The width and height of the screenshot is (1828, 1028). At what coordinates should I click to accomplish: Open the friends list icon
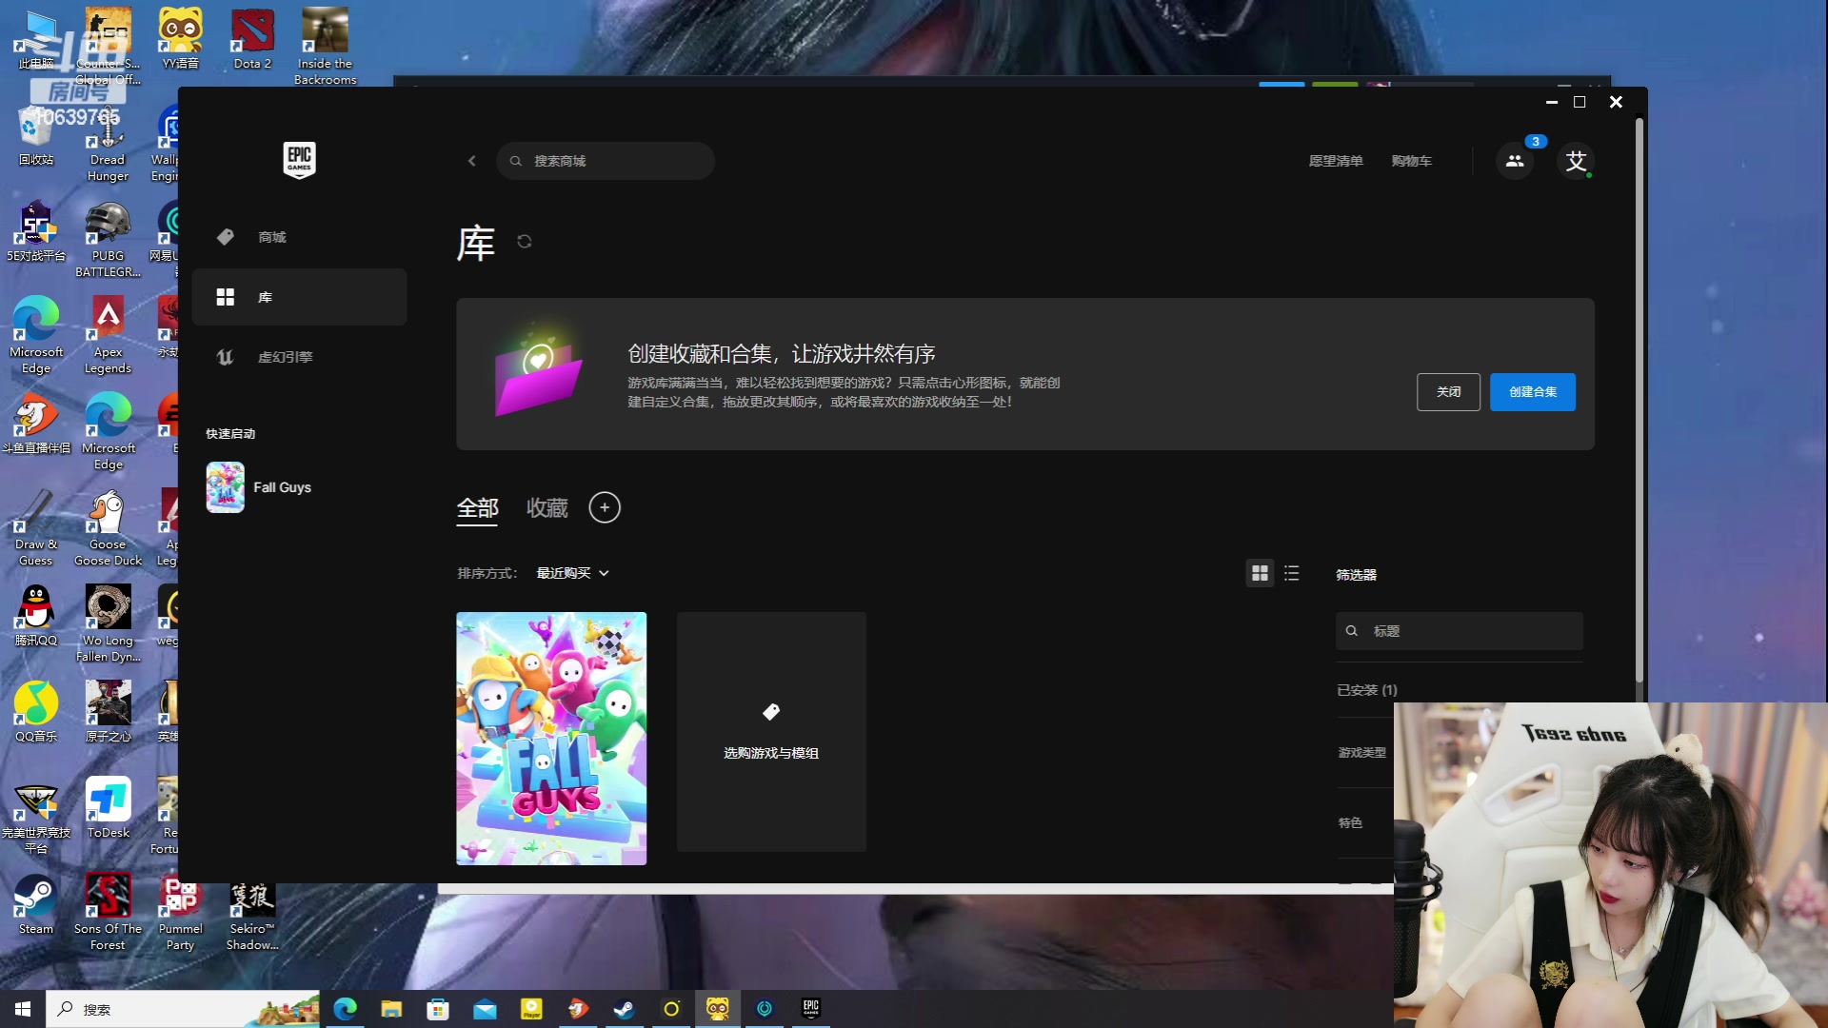pyautogui.click(x=1515, y=161)
